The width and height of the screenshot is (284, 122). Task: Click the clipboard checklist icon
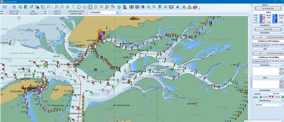coord(160,7)
